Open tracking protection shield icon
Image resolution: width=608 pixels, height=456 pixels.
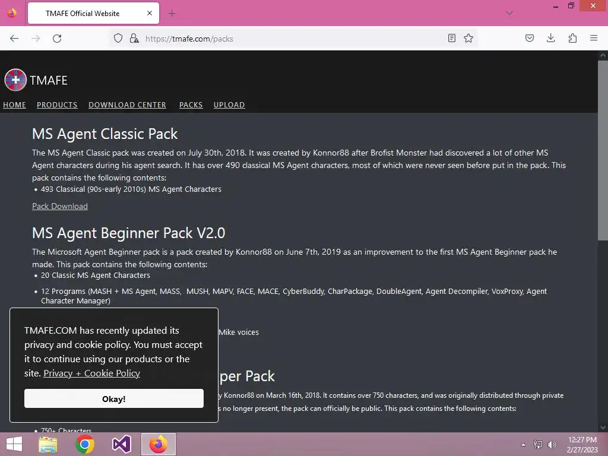(x=118, y=38)
